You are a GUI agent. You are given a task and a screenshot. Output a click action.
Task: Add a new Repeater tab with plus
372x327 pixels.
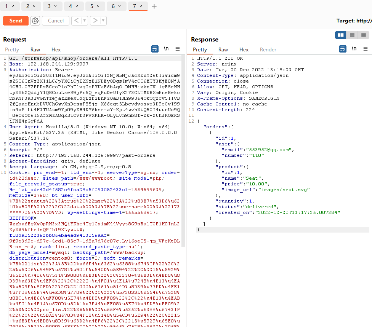154,6
